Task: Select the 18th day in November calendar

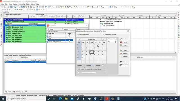Action: (x=91, y=52)
